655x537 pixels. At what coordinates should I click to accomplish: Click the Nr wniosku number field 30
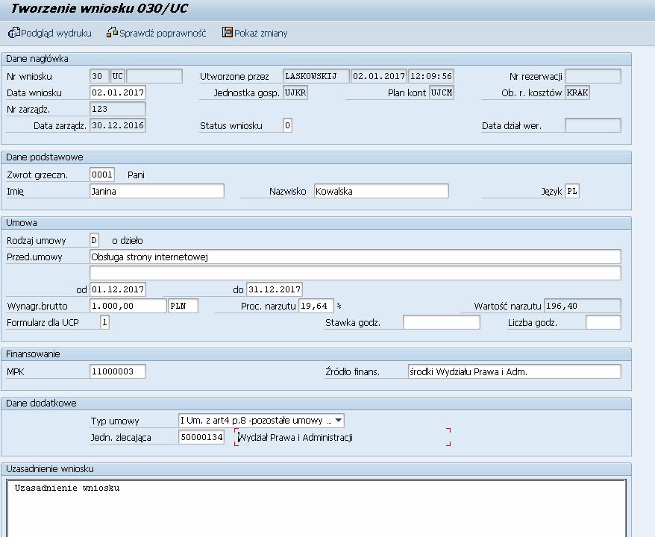[99, 76]
